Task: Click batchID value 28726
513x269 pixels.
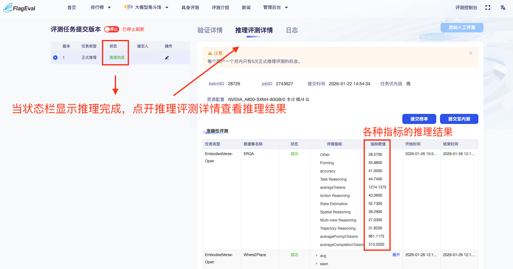Action: point(234,84)
